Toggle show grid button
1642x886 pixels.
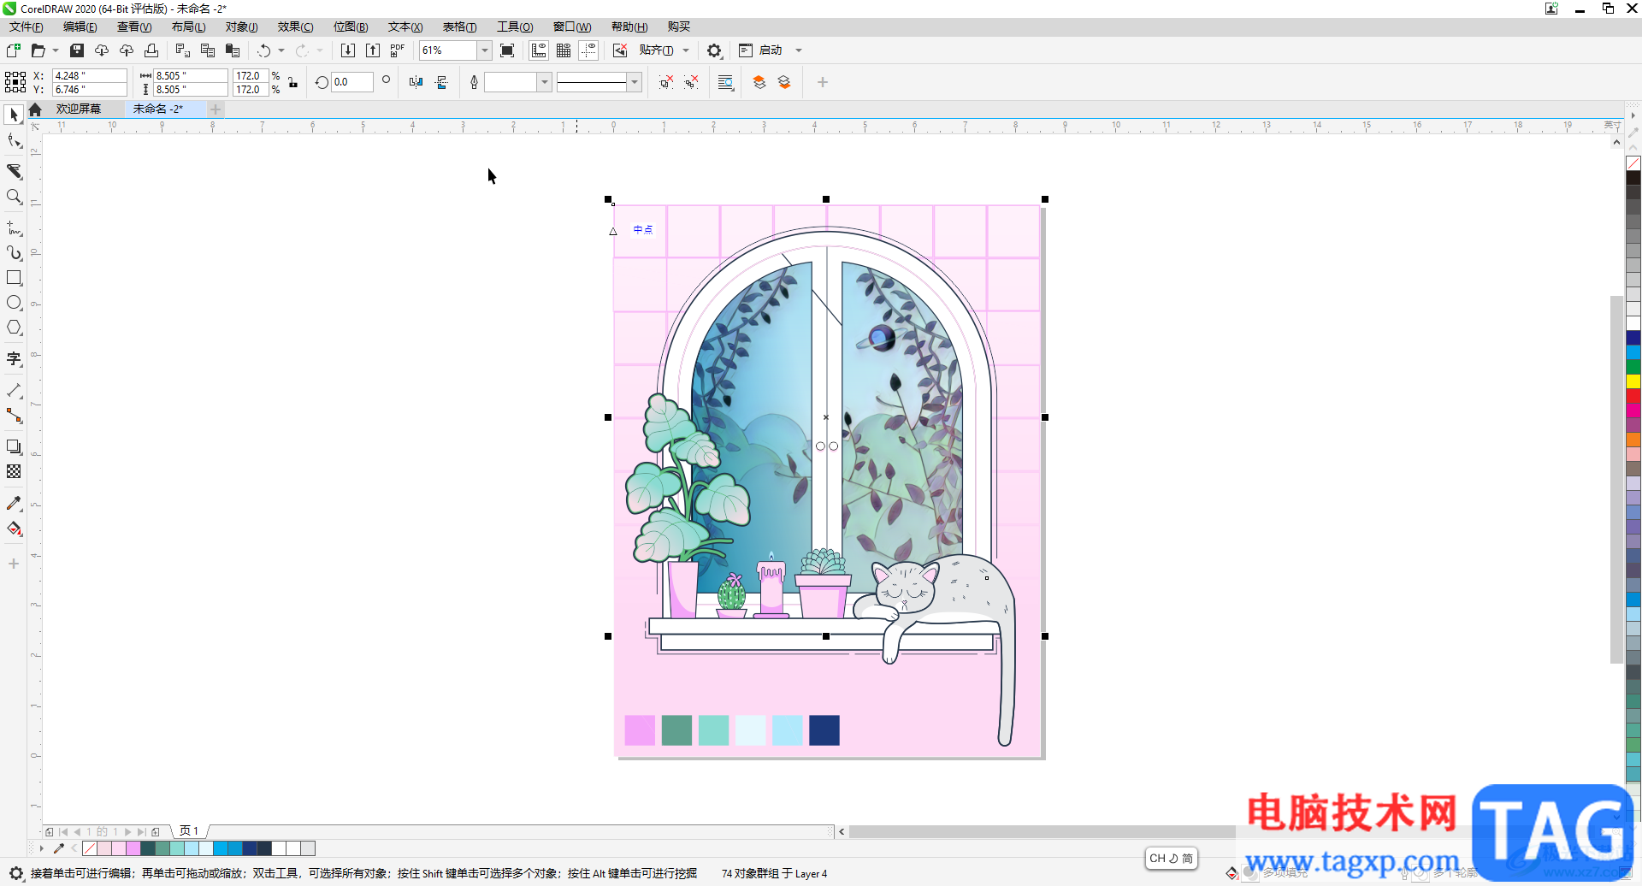564,50
